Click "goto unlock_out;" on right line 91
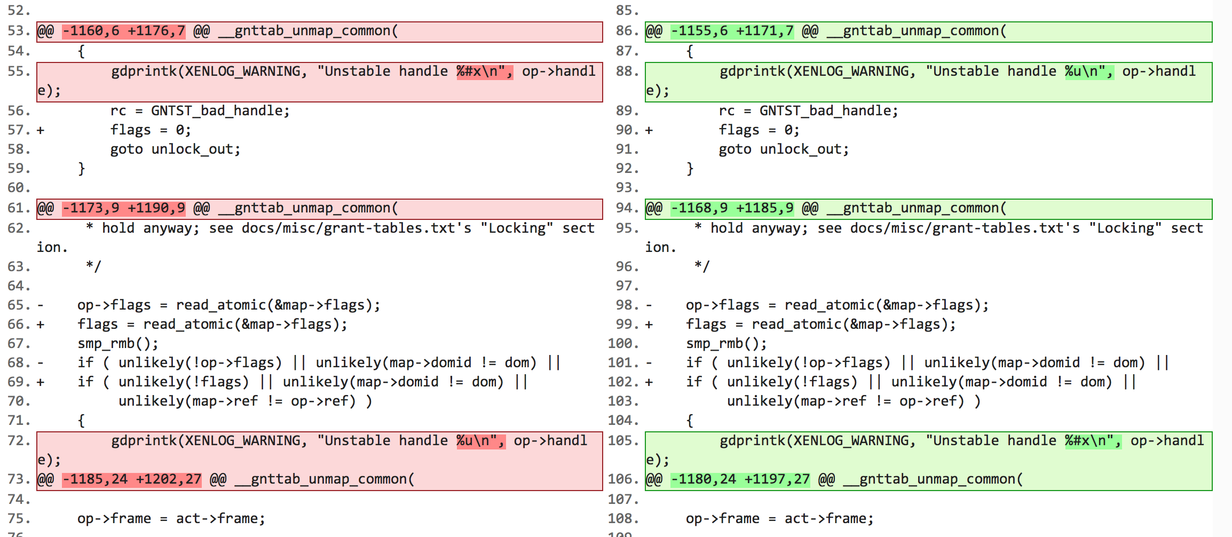The width and height of the screenshot is (1232, 537). [783, 149]
